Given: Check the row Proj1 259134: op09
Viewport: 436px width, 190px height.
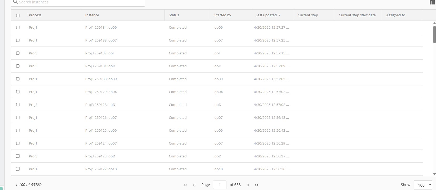Looking at the screenshot, I should (18, 27).
